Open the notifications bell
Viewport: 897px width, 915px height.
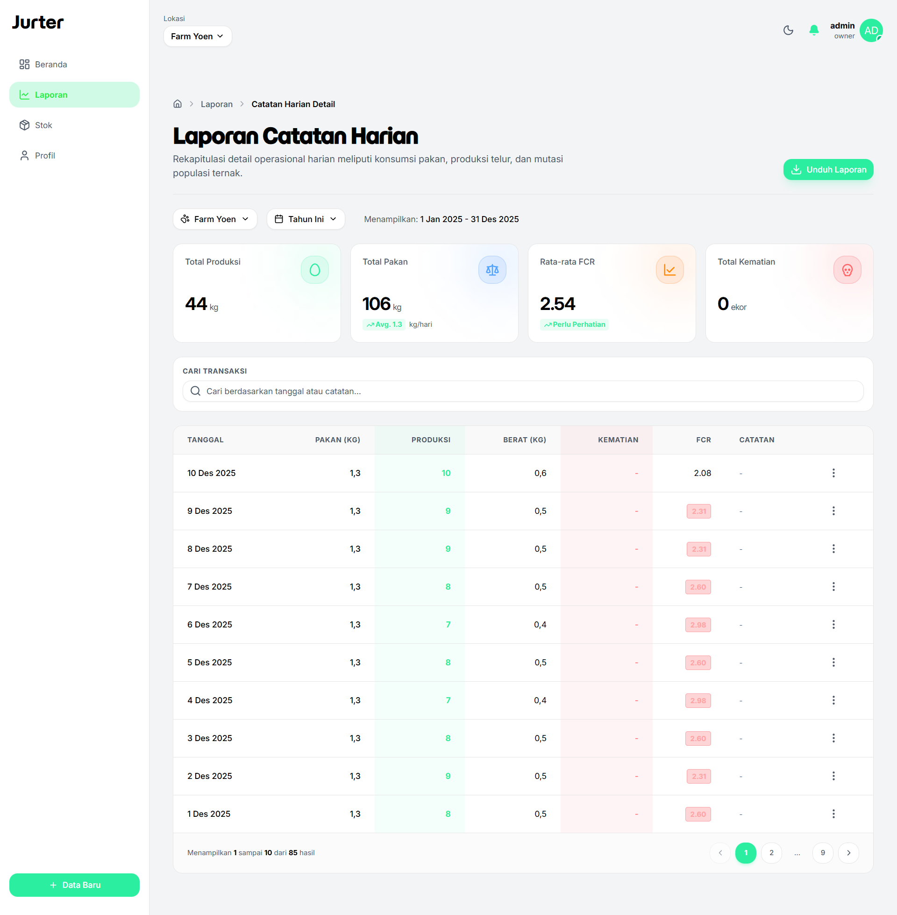pyautogui.click(x=814, y=31)
